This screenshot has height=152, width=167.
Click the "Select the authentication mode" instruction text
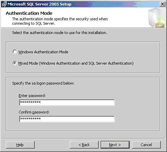coord(60,33)
